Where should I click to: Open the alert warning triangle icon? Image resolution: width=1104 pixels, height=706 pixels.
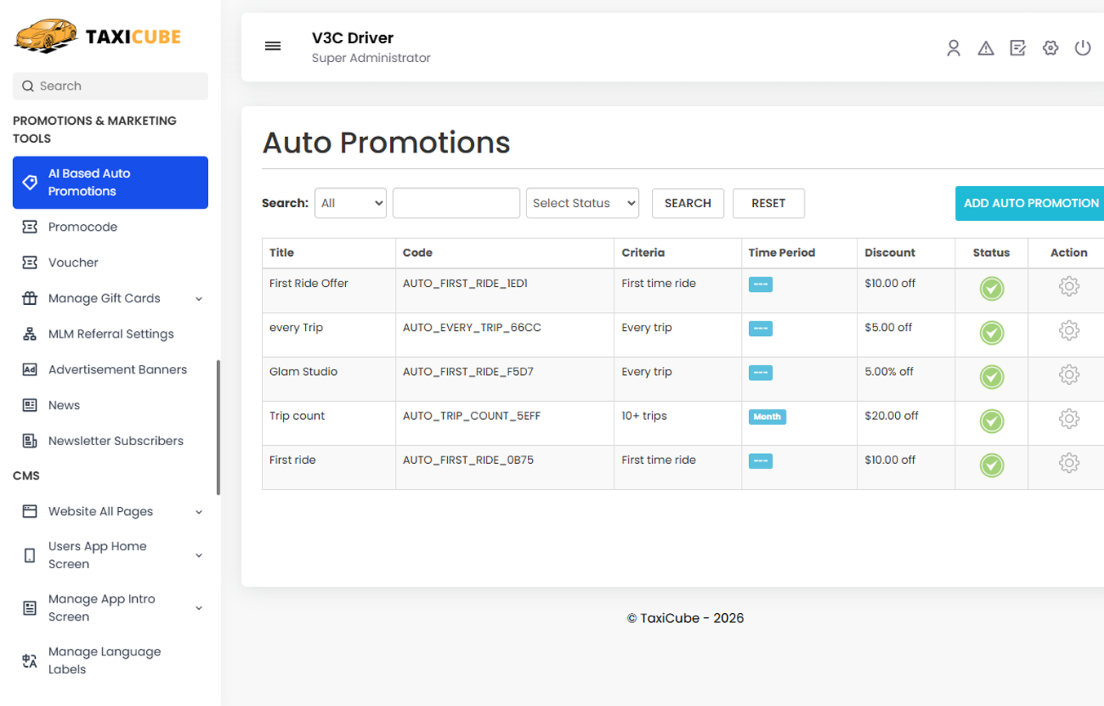click(x=986, y=48)
